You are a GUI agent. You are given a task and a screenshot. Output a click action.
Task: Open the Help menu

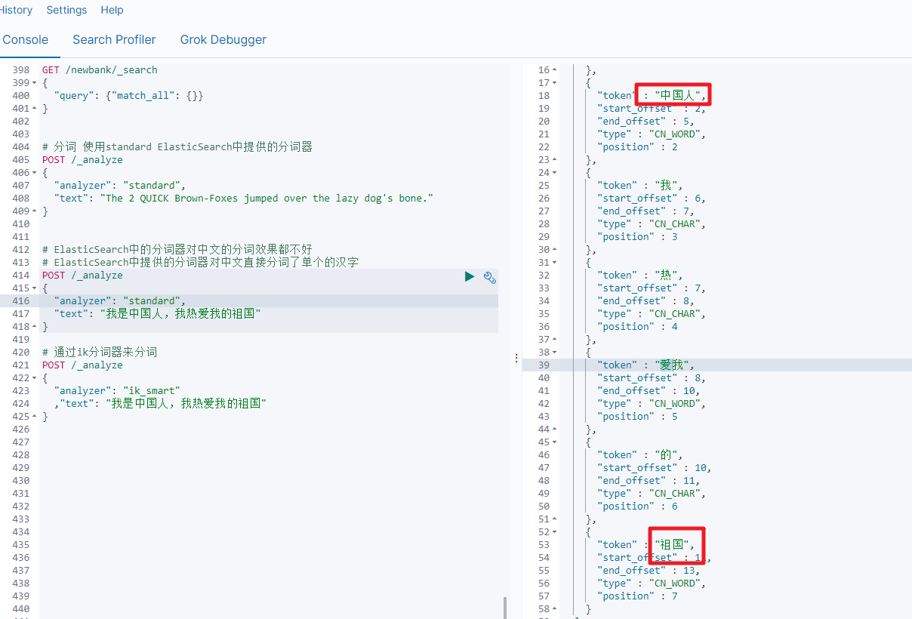(112, 10)
